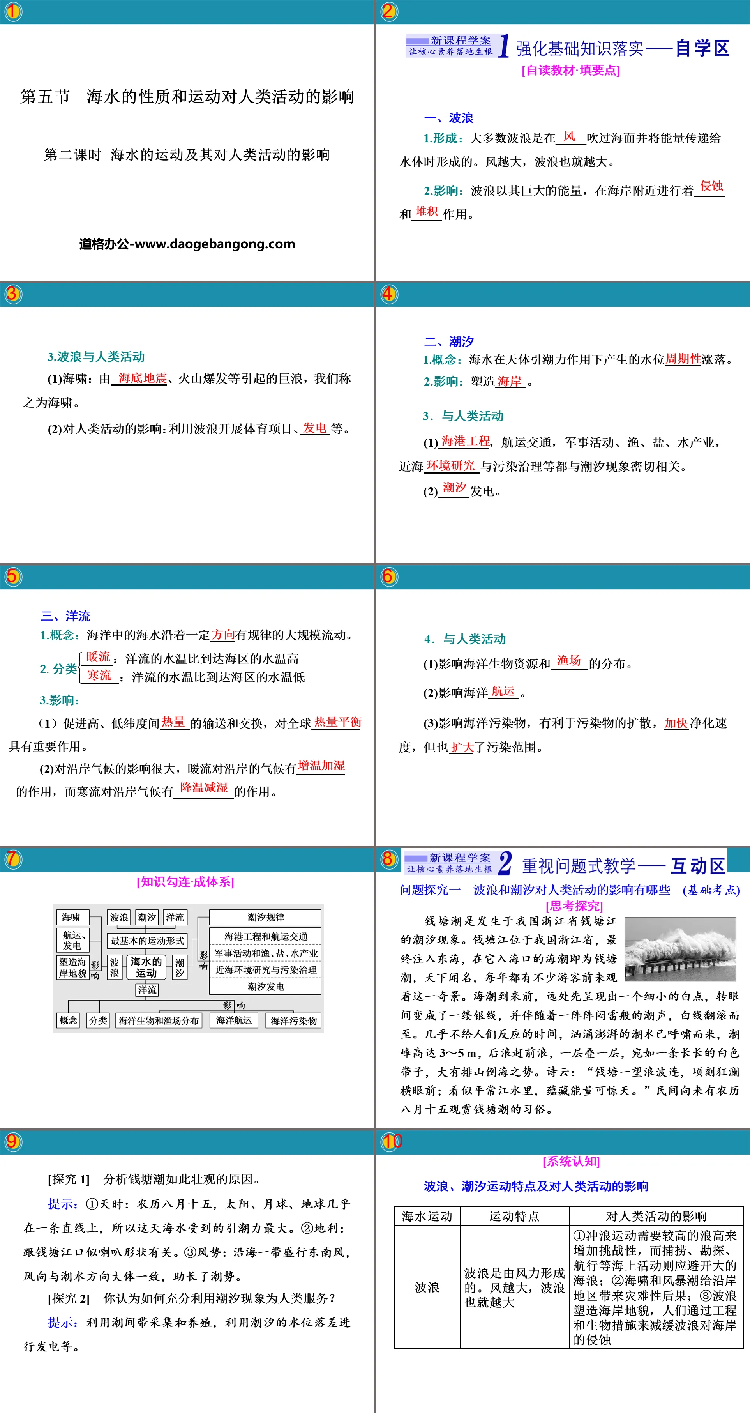Click table cell 波浪是由风力形成的
Screen dimensions: 750x1413
[x=514, y=1287]
